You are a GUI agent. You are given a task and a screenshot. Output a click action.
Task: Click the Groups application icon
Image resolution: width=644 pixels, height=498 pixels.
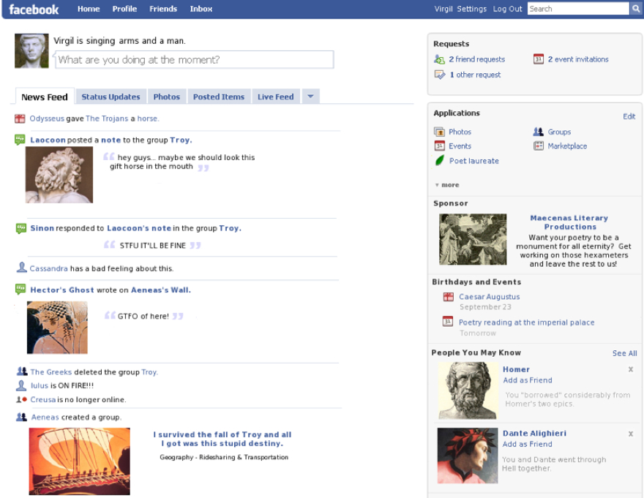click(538, 132)
